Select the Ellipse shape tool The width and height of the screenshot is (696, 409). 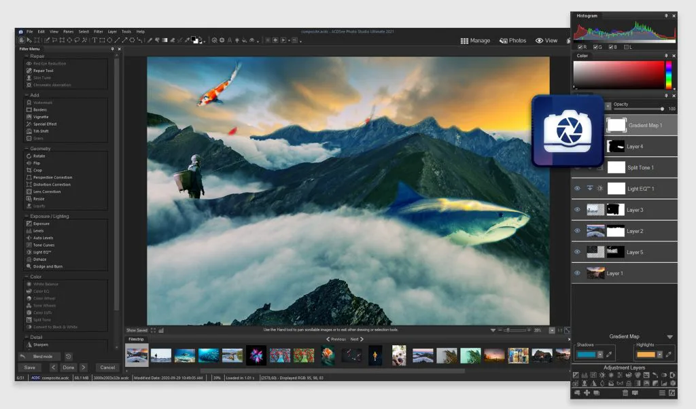click(x=109, y=40)
